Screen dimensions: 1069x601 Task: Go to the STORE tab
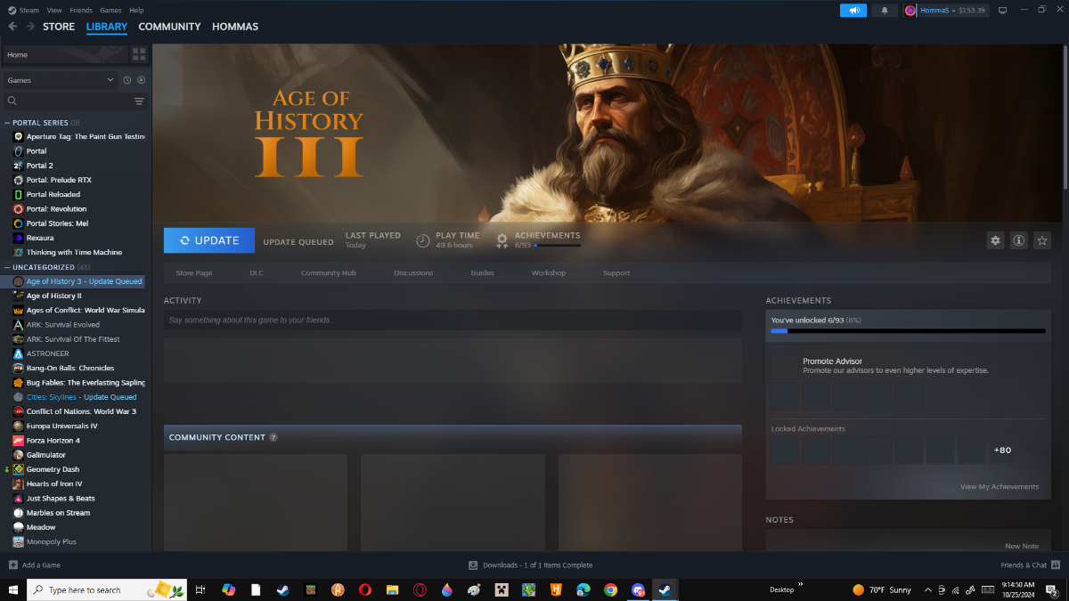[x=59, y=27]
